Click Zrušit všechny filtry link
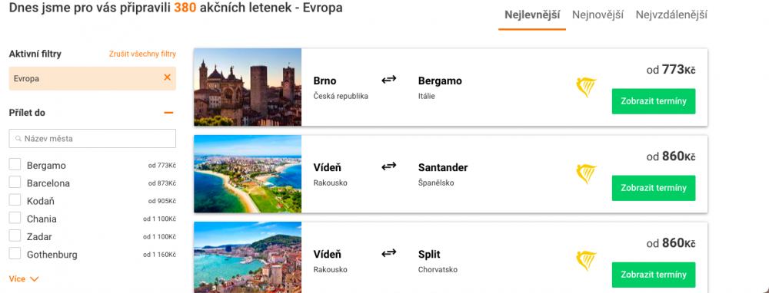The height and width of the screenshot is (293, 769). pos(142,54)
